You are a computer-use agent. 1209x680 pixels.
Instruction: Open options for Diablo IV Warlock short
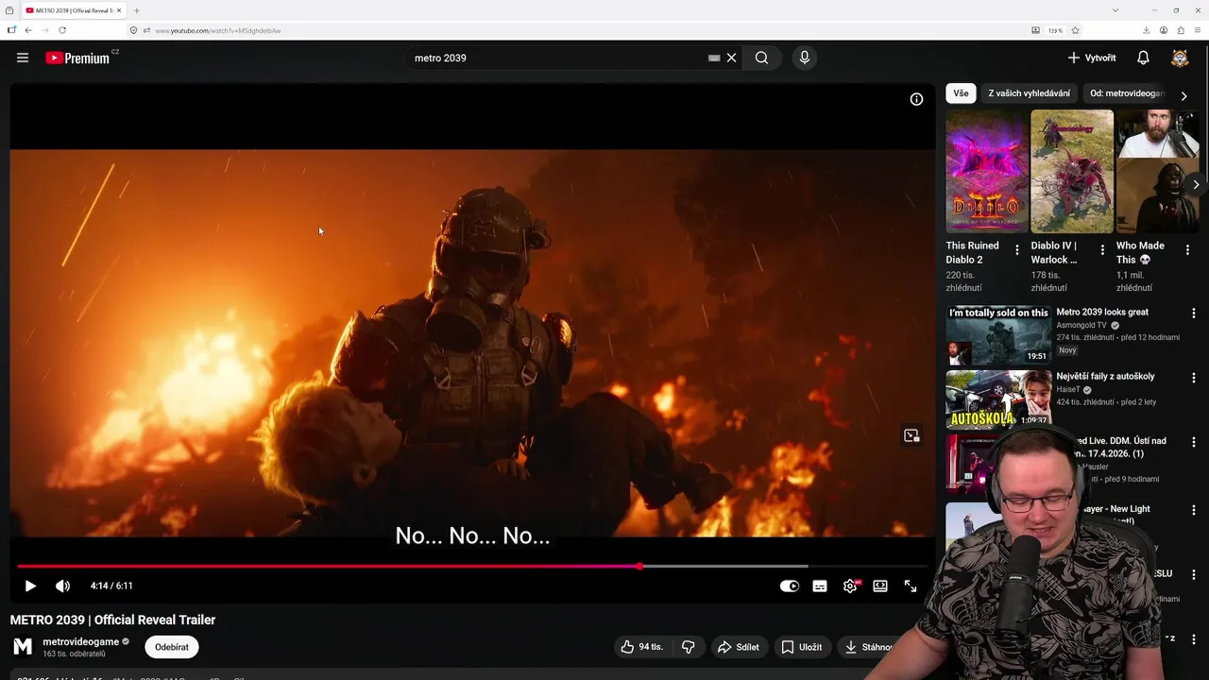coord(1102,250)
